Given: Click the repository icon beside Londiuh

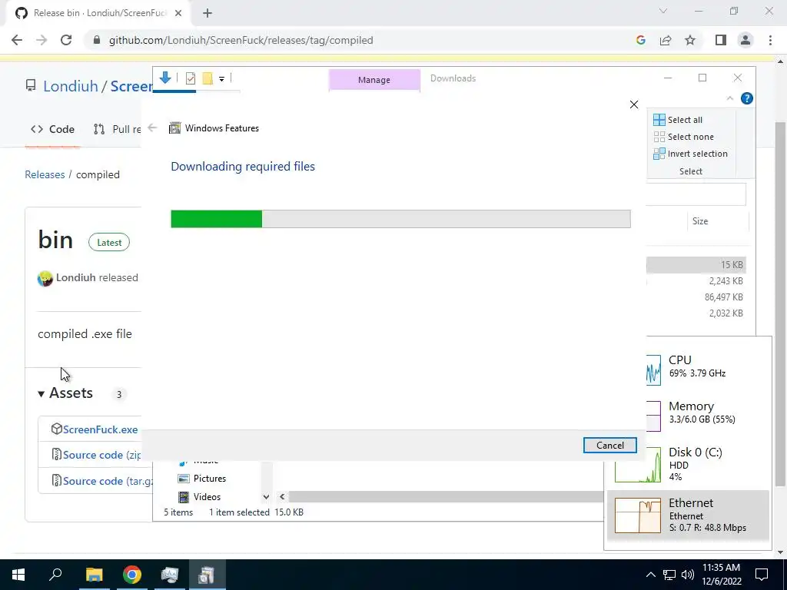Looking at the screenshot, I should coord(31,86).
